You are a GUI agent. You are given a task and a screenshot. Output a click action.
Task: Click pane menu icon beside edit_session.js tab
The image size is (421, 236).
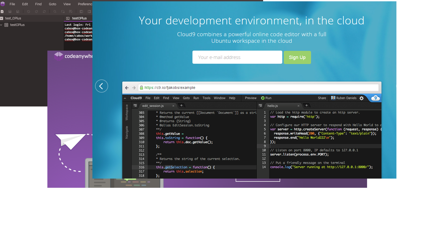[x=135, y=106]
